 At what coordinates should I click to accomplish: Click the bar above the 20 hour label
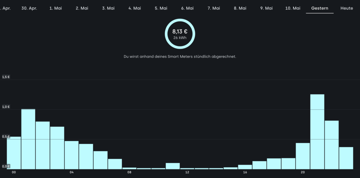tap(303, 156)
